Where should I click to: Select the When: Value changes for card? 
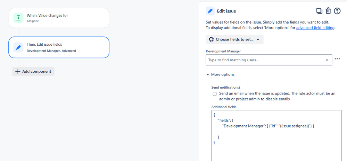click(x=59, y=18)
